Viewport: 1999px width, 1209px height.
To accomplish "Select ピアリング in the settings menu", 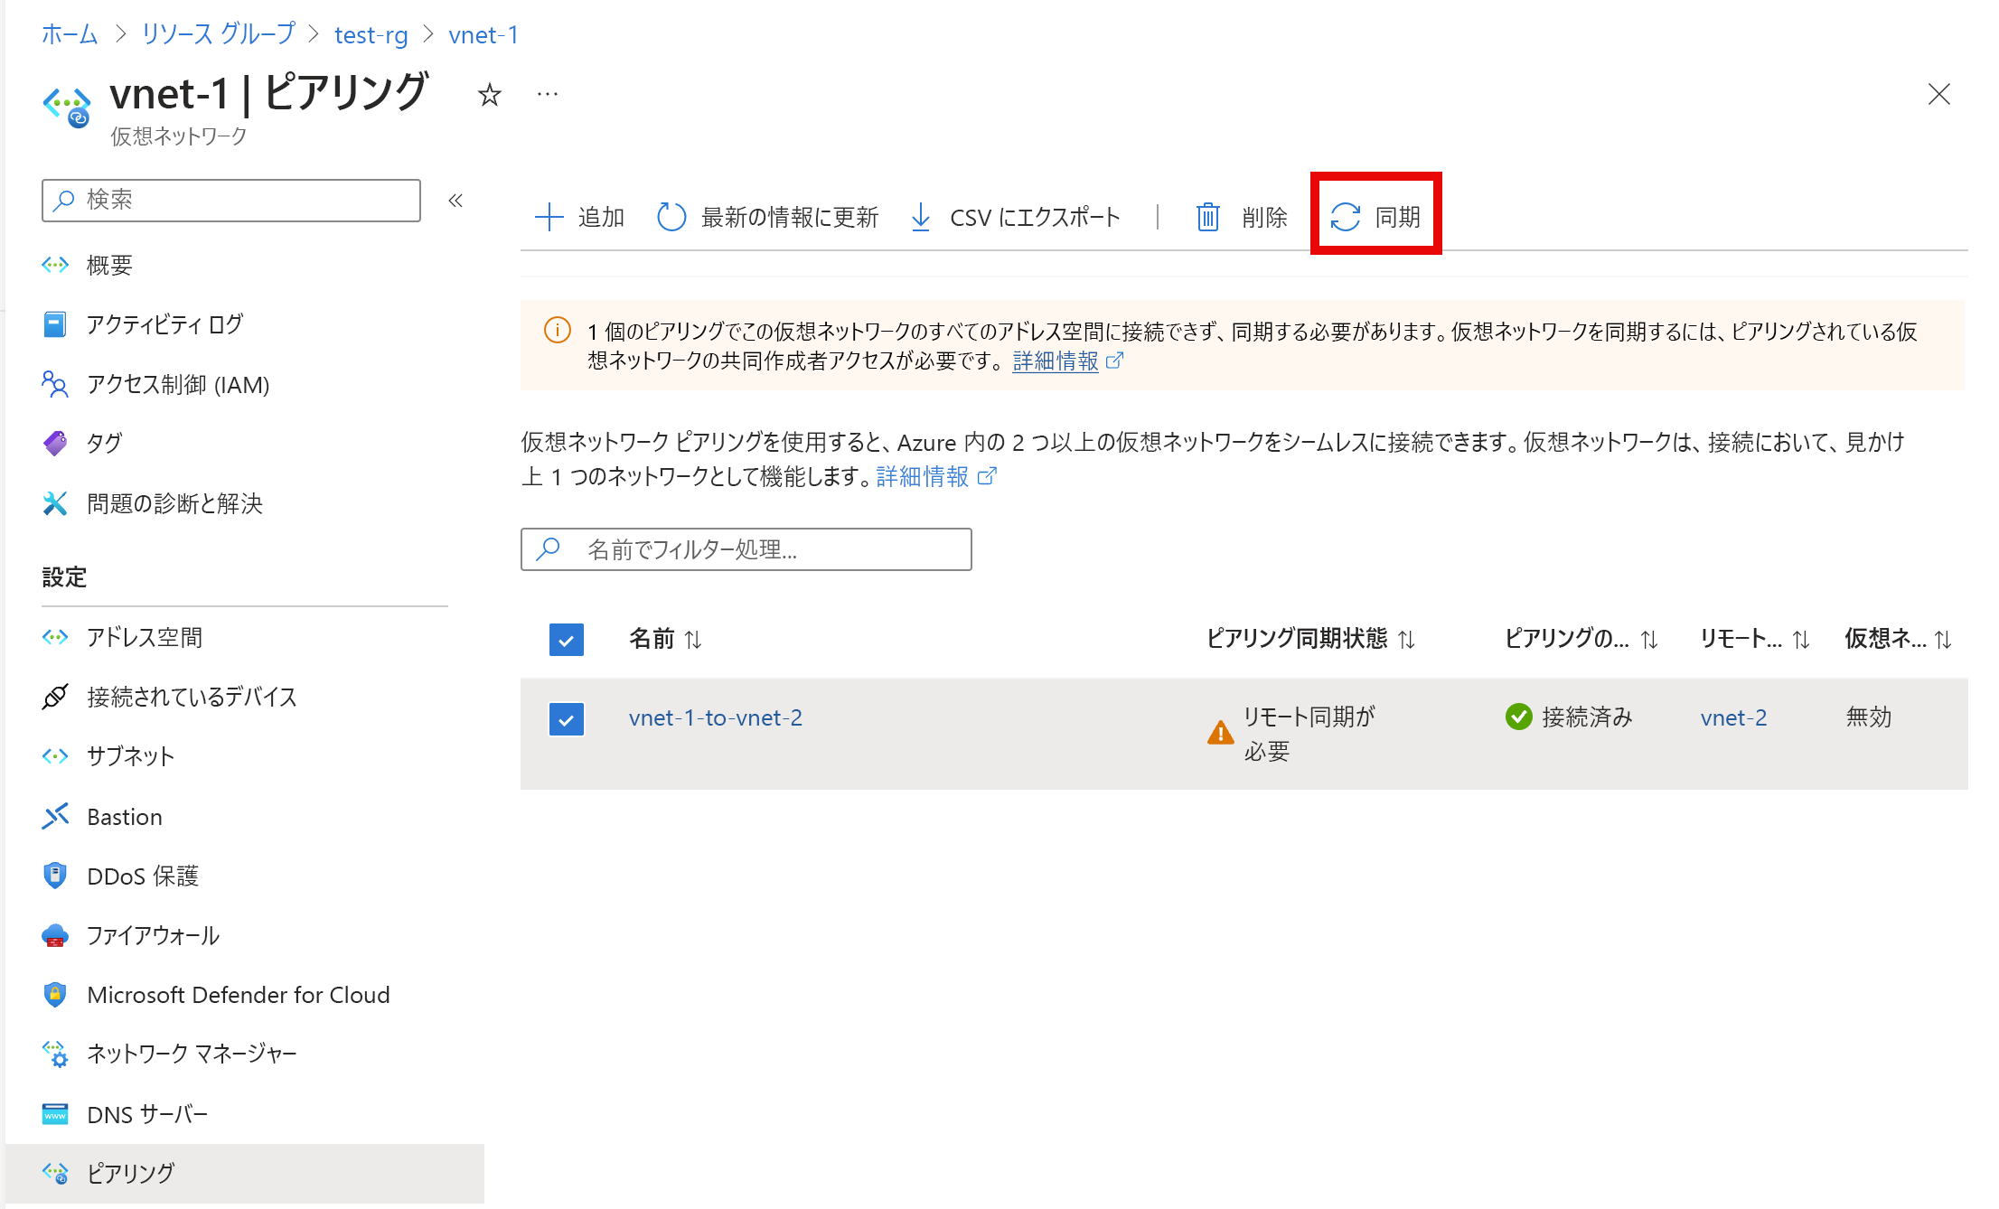I will point(130,1172).
